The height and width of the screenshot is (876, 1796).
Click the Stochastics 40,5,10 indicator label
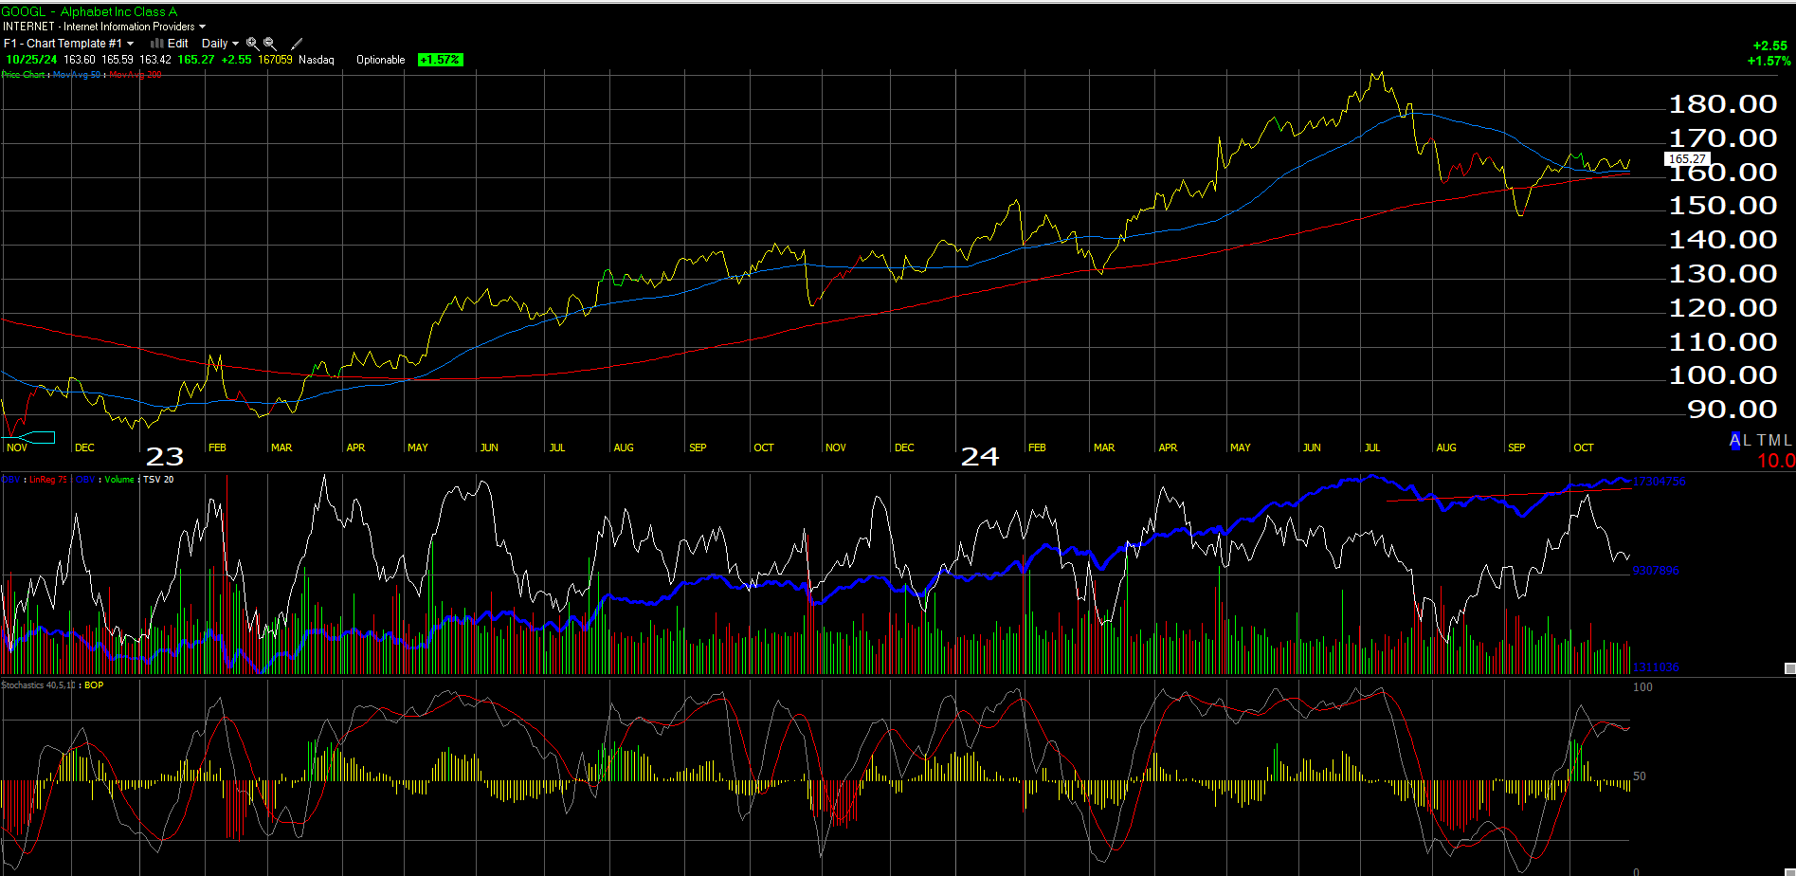39,685
